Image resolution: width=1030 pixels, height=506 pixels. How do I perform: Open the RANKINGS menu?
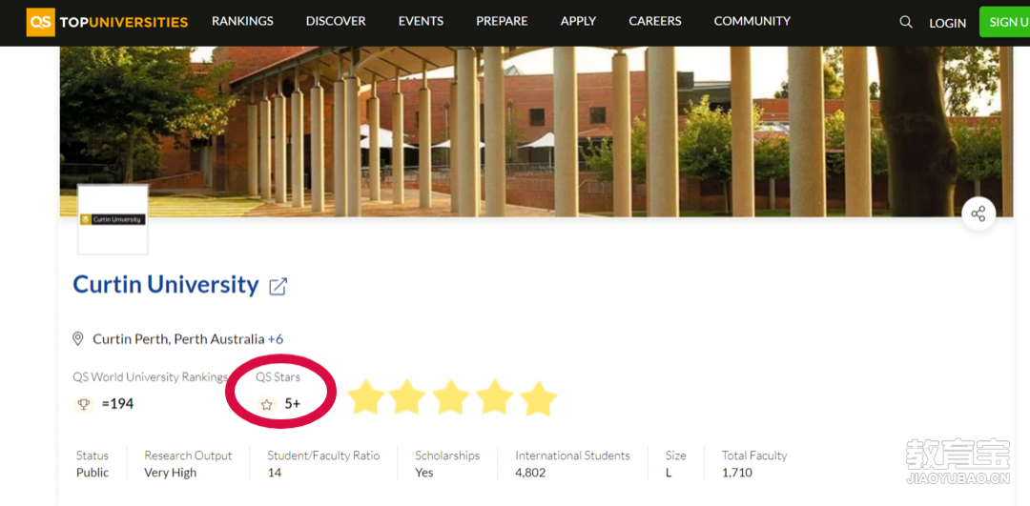tap(242, 21)
